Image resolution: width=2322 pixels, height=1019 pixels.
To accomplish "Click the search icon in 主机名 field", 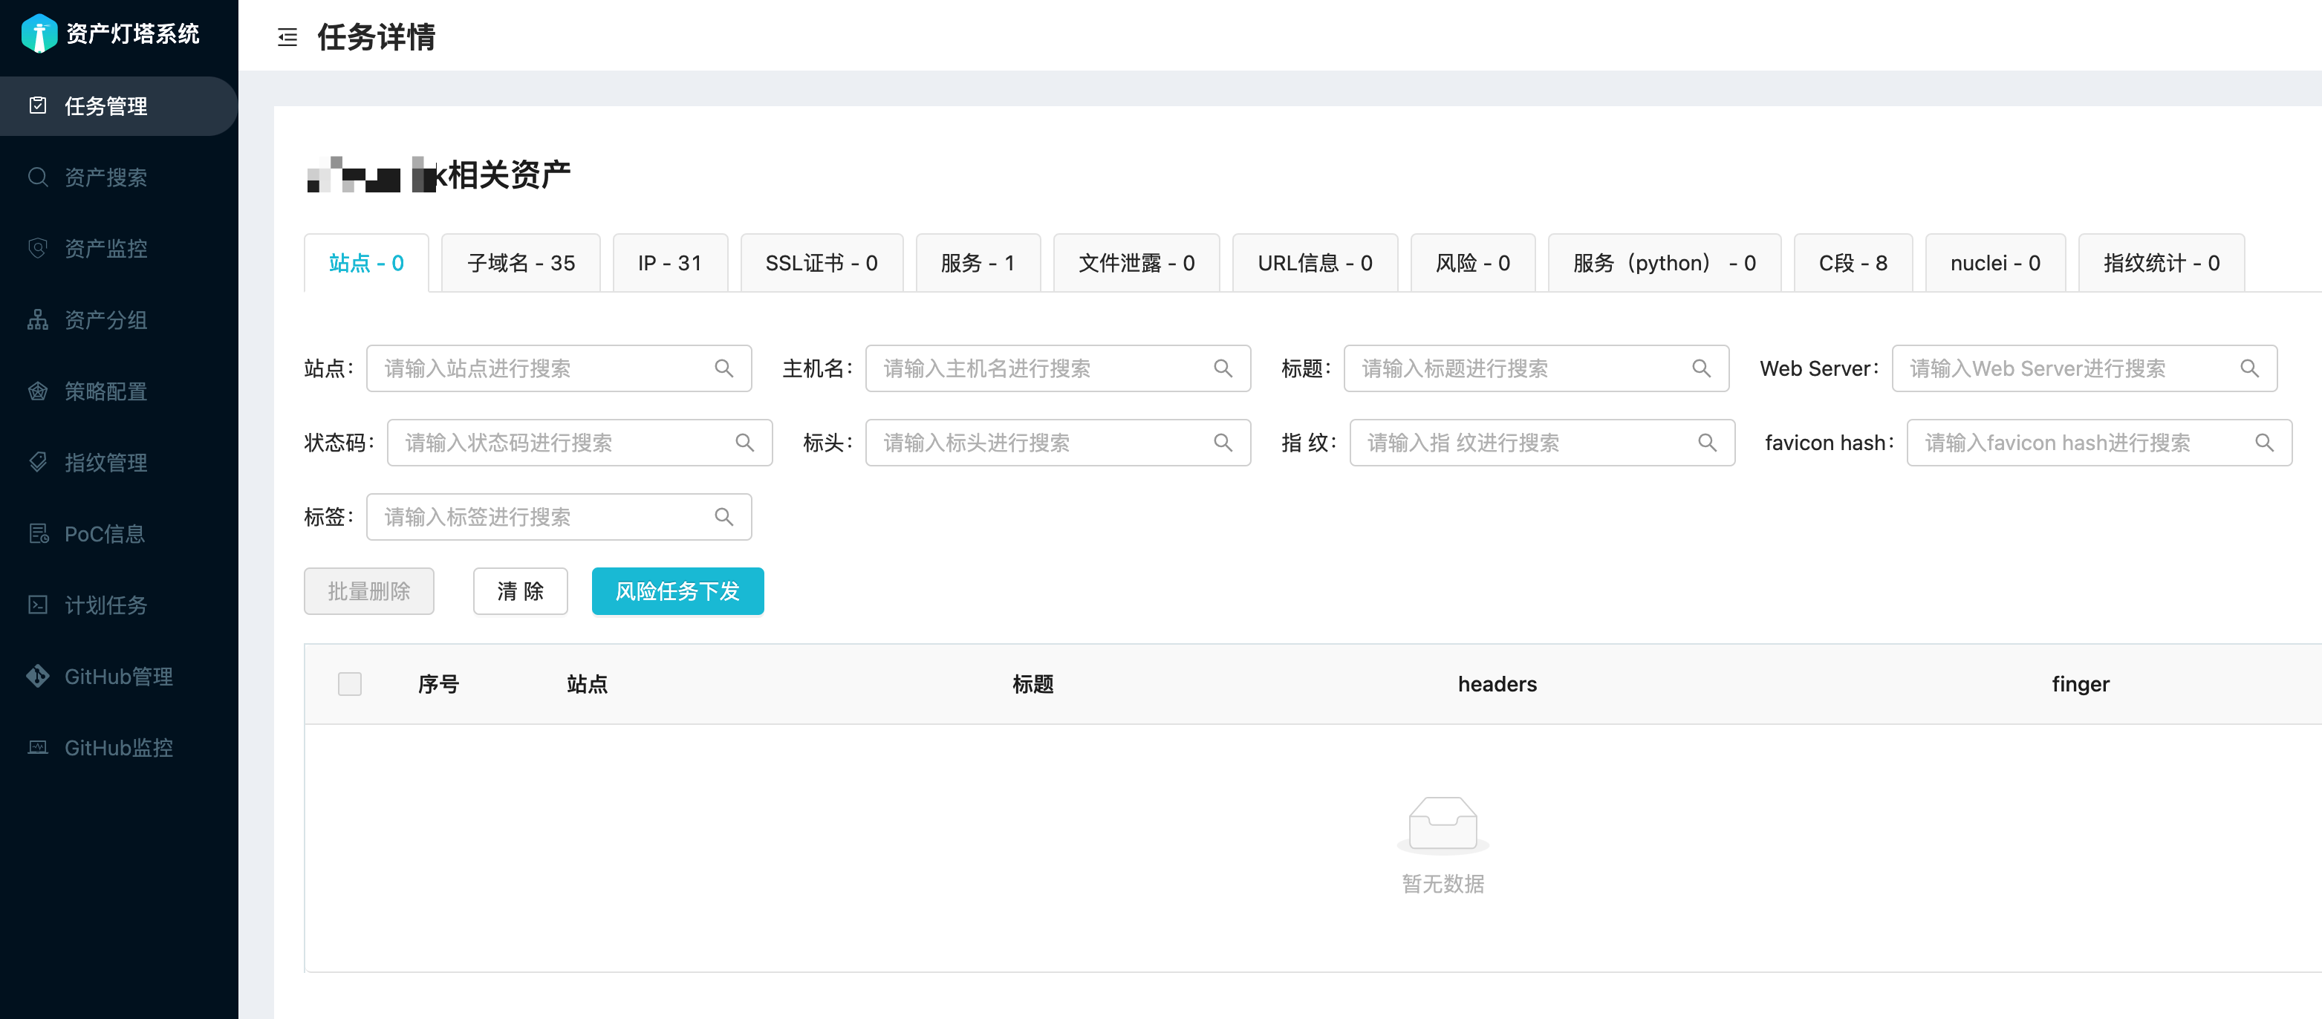I will point(1223,368).
